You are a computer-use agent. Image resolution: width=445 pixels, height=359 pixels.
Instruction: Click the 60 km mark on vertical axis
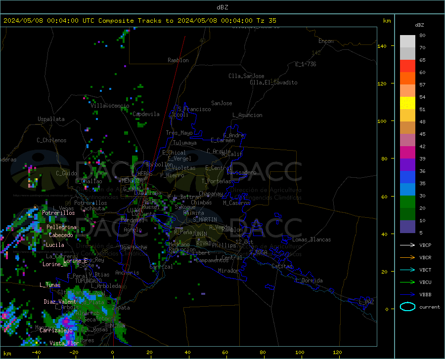384,197
